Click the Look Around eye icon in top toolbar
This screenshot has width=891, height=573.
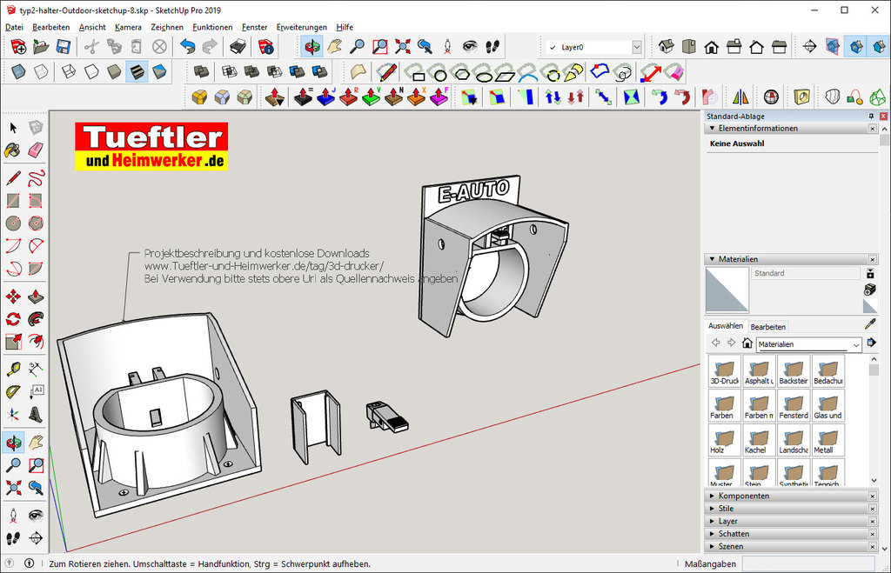[470, 47]
